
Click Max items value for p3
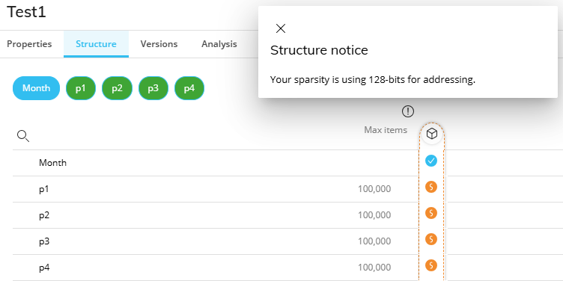374,241
